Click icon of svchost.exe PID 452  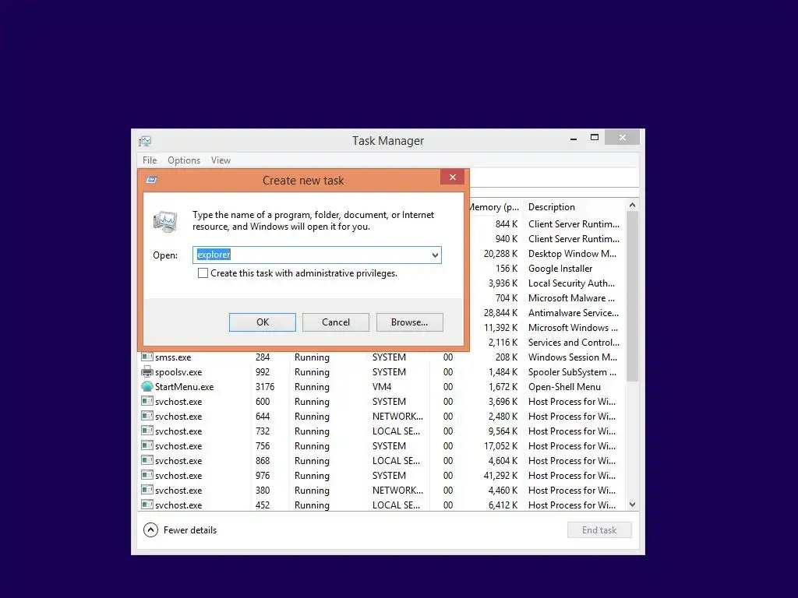147,505
